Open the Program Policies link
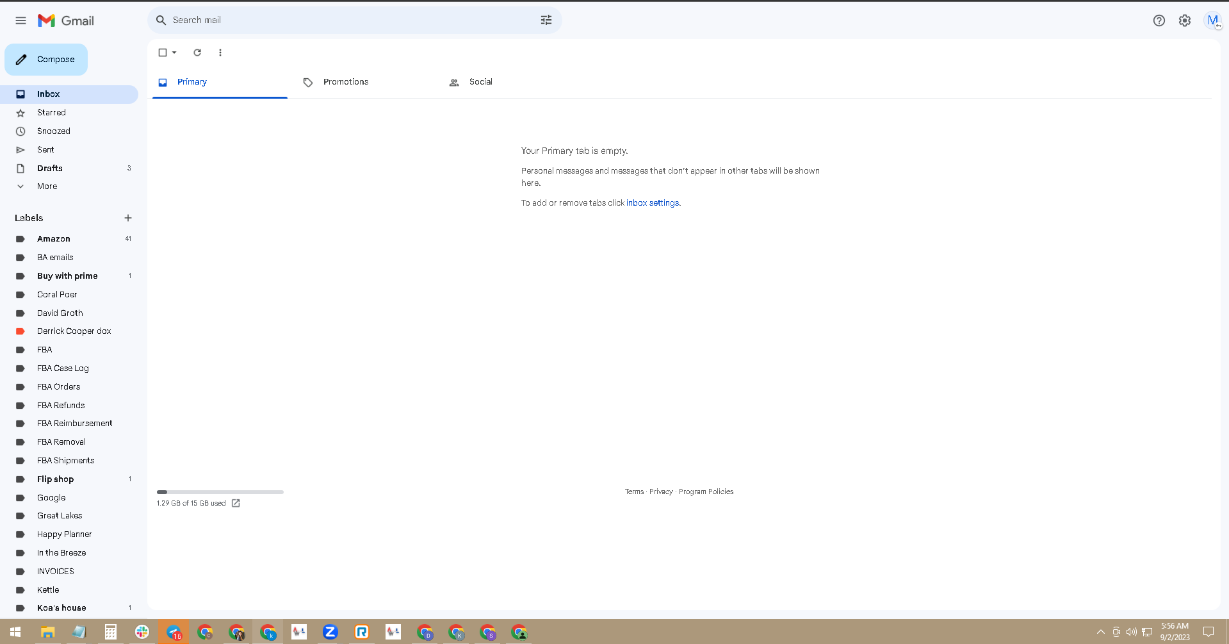Viewport: 1229px width, 644px height. coord(706,491)
